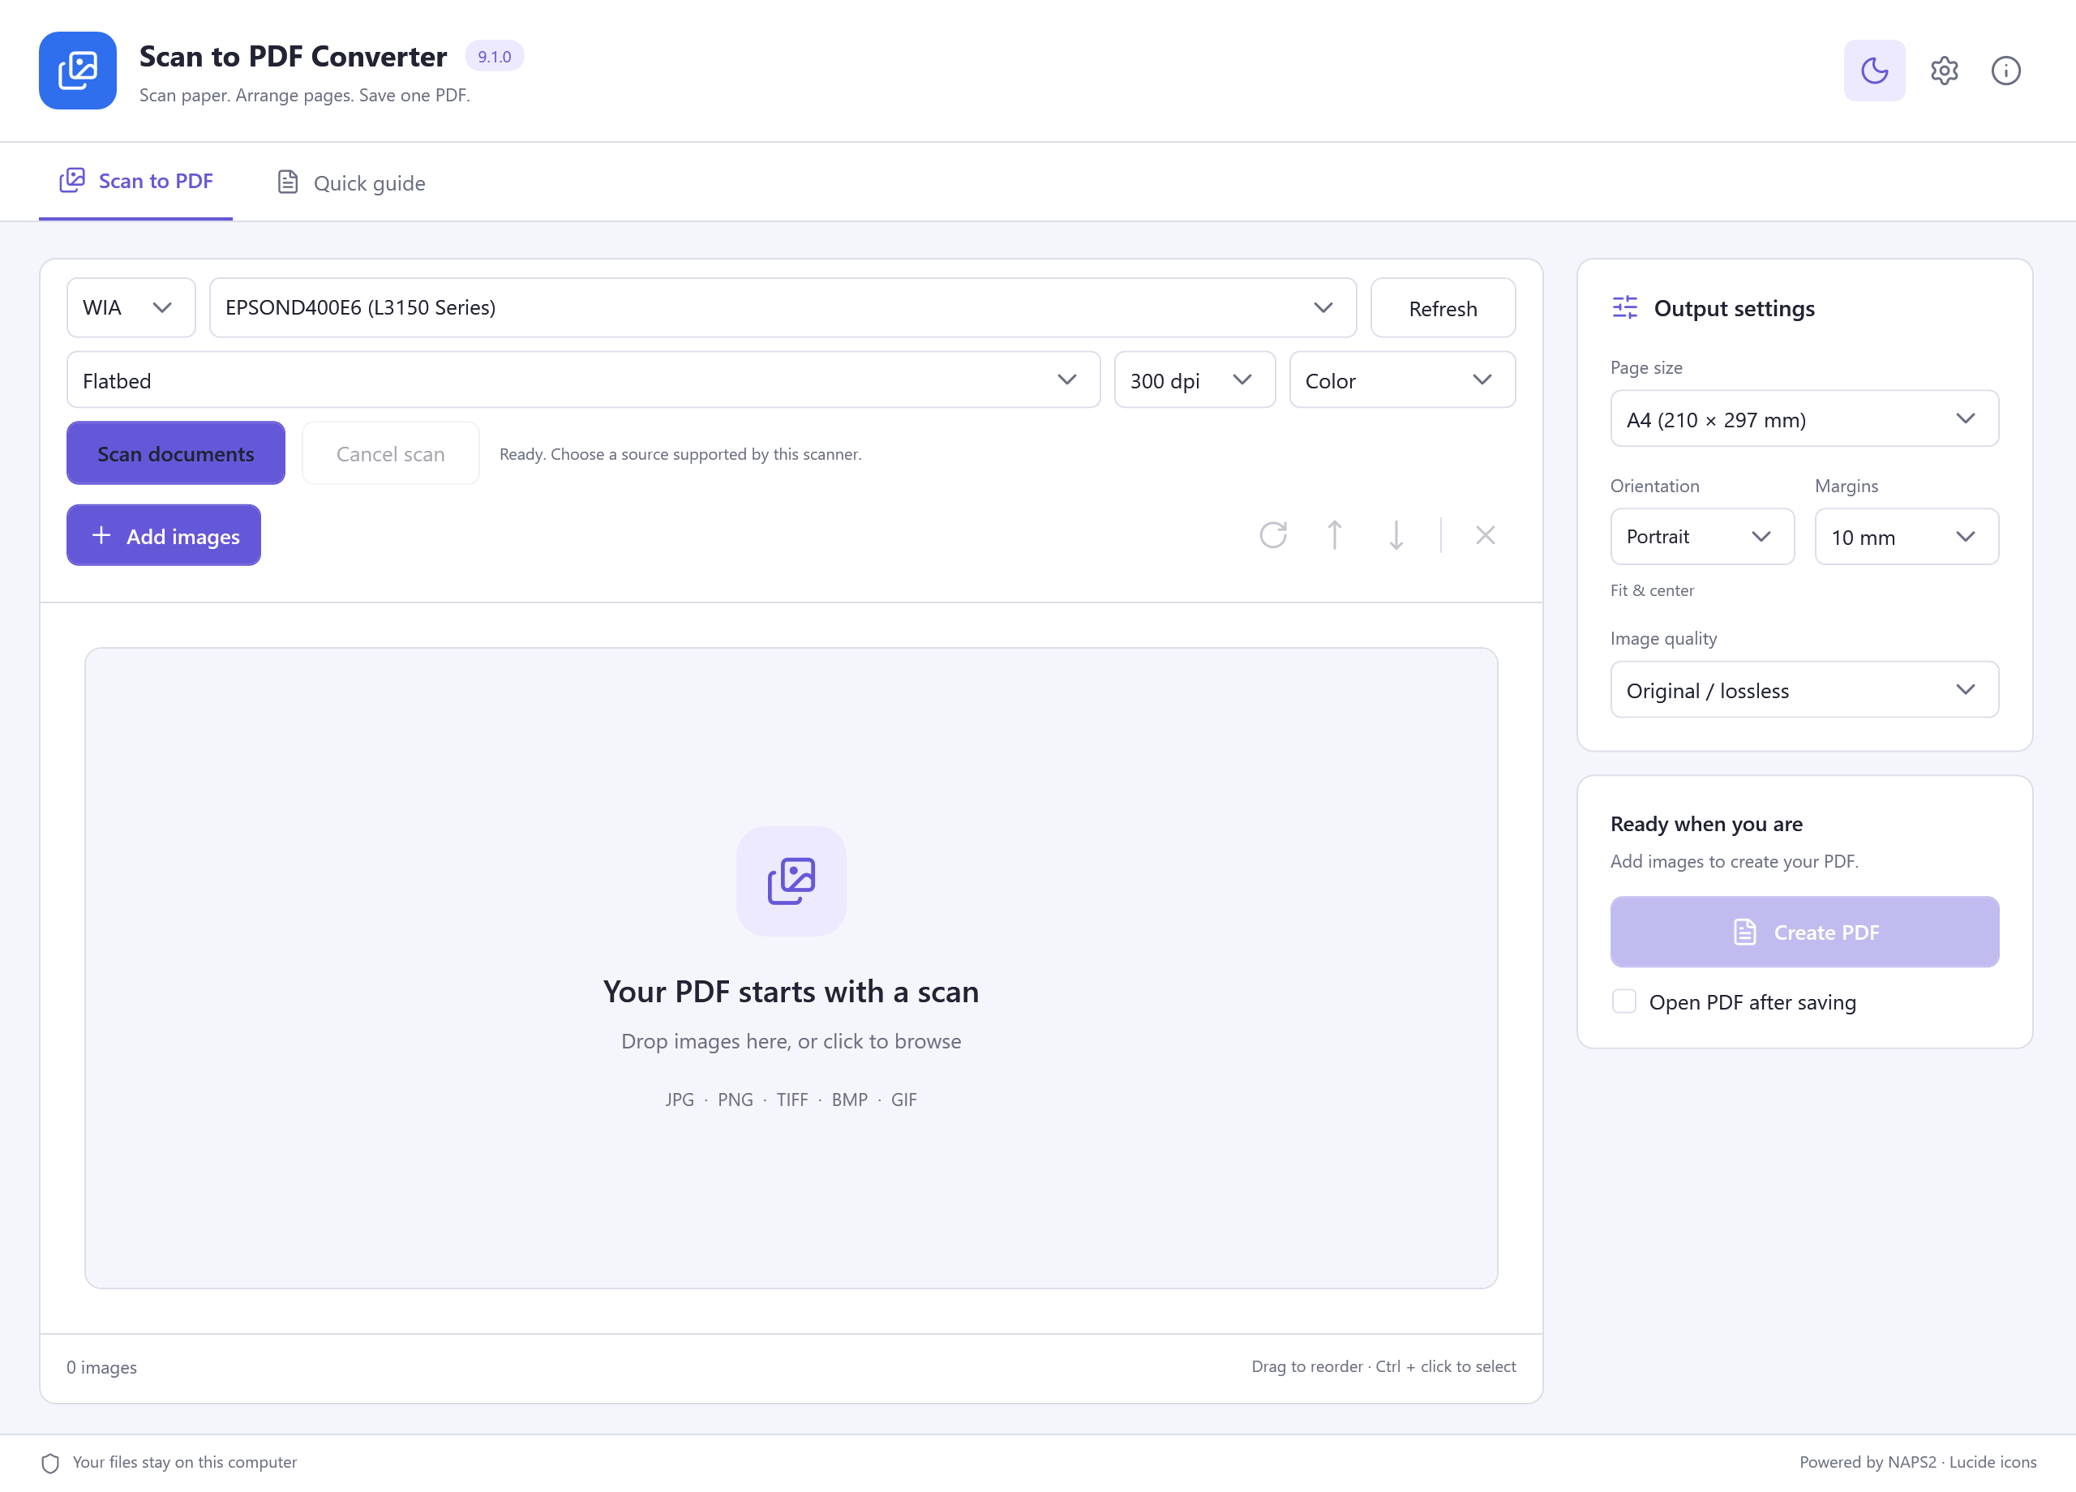Click the Output settings sliders icon
The image size is (2076, 1492).
[1625, 307]
